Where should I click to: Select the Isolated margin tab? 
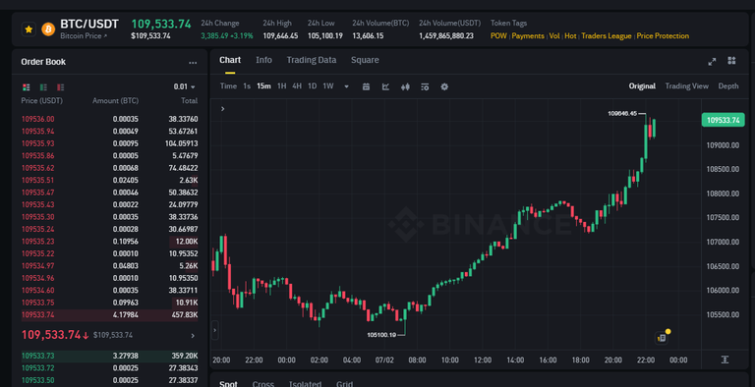tap(306, 384)
